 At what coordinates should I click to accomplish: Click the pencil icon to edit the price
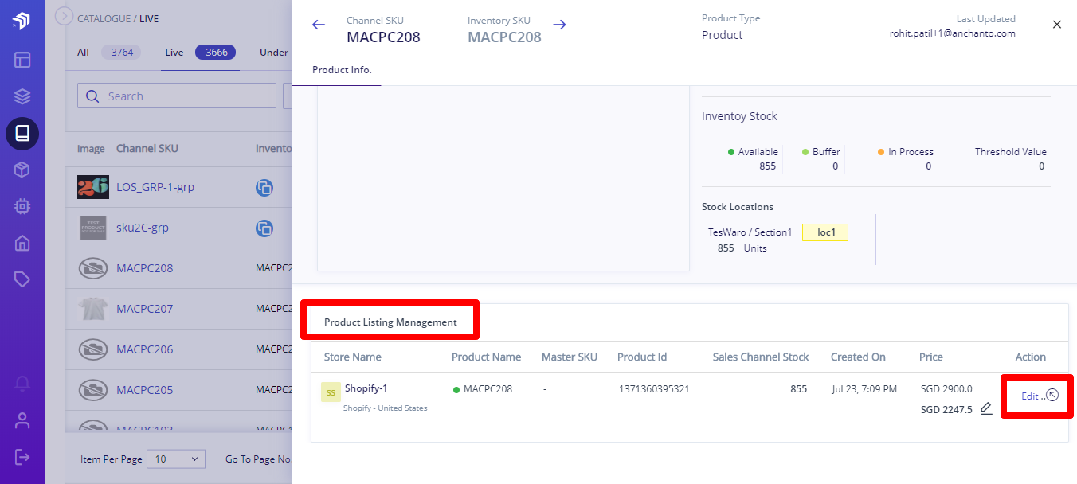[986, 408]
